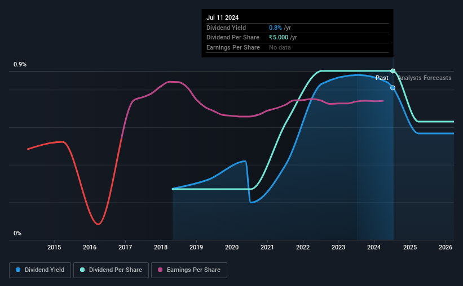The width and height of the screenshot is (463, 286).
Task: Click 'Dividend Yield' row label in tooltip
Action: click(226, 28)
